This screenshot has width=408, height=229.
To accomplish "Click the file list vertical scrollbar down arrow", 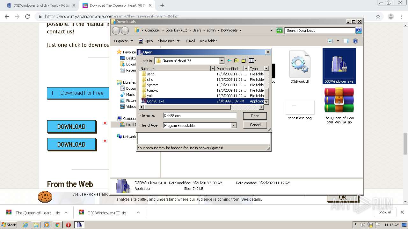I will pyautogui.click(x=266, y=101).
